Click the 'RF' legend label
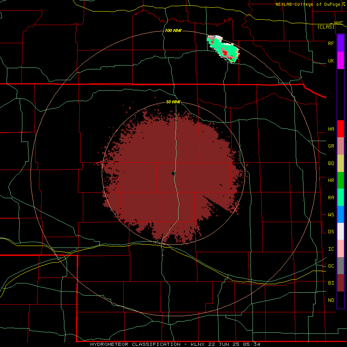The image size is (347, 347). [331, 43]
